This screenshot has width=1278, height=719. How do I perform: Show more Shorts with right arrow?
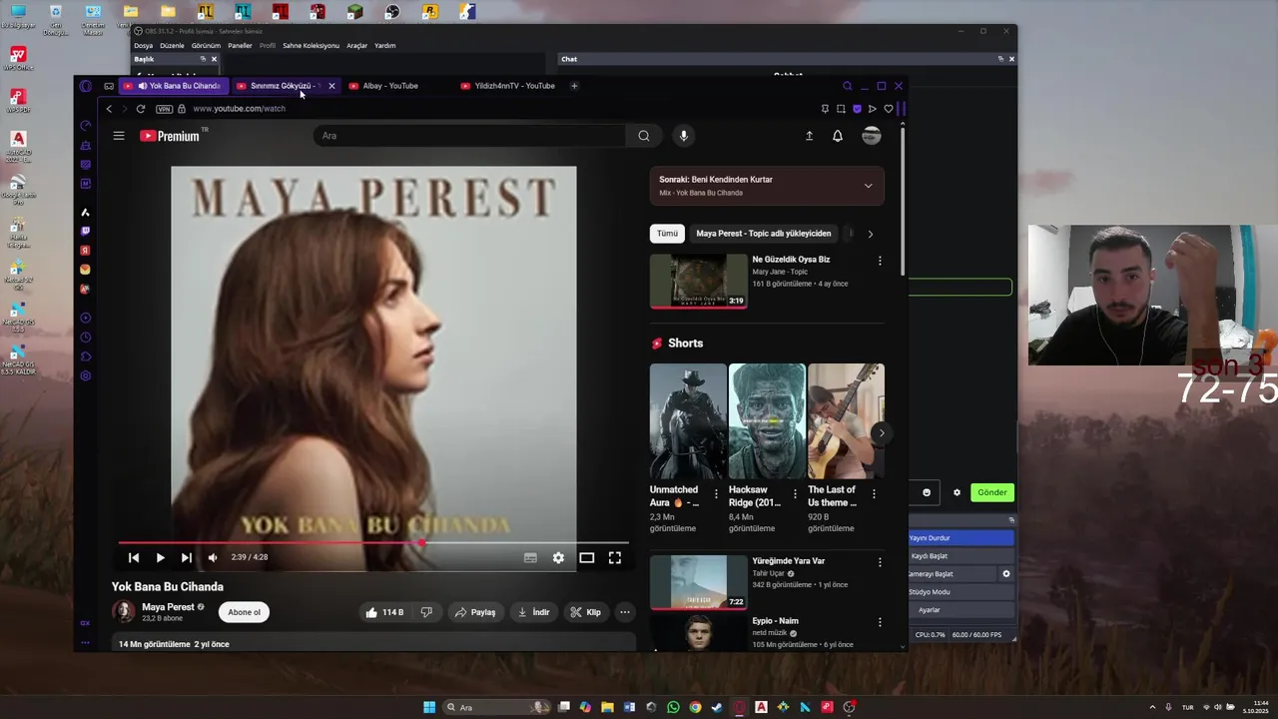pos(881,432)
